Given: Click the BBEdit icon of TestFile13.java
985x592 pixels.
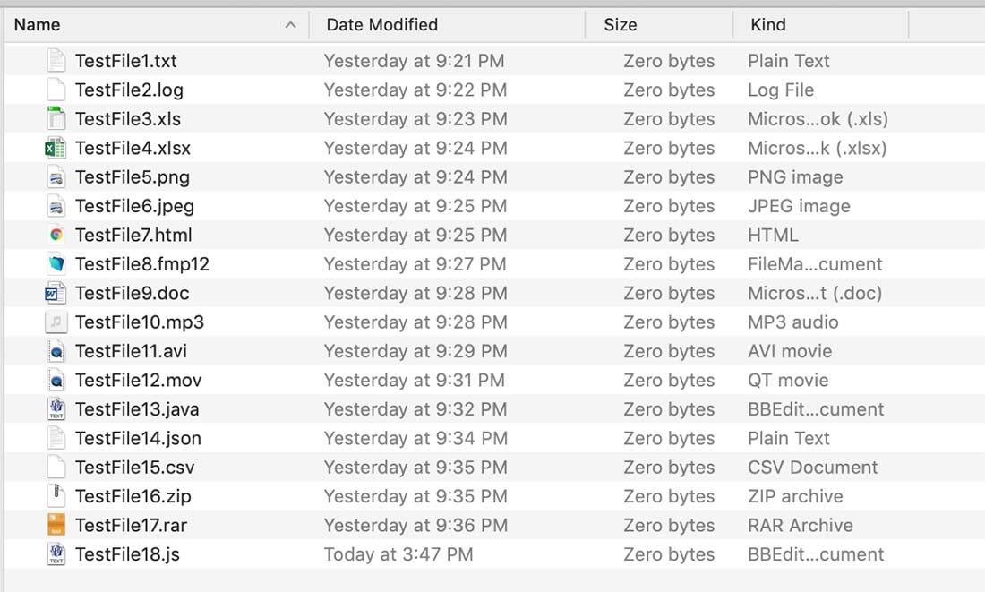Looking at the screenshot, I should [56, 409].
